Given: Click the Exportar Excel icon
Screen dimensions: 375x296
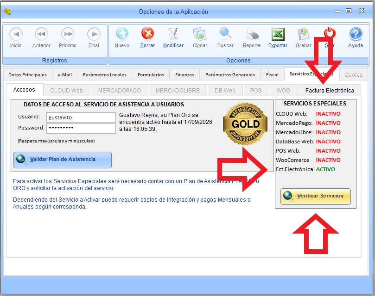Looking at the screenshot, I should click(278, 34).
